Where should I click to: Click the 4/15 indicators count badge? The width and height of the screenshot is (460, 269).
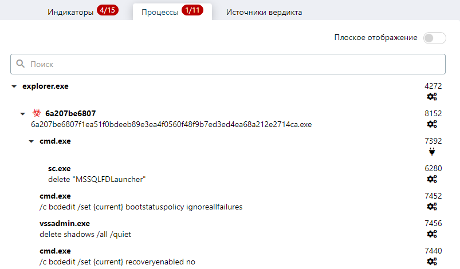point(108,11)
